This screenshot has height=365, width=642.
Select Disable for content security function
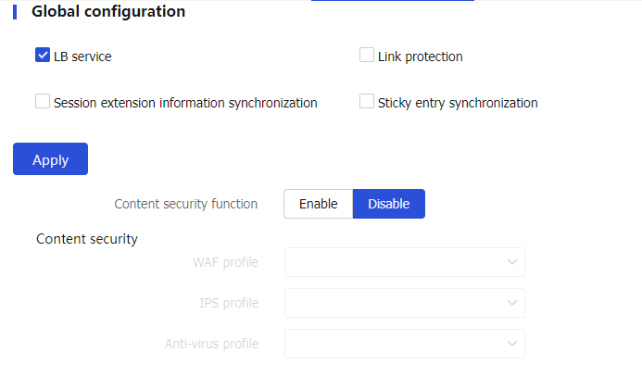pyautogui.click(x=388, y=204)
